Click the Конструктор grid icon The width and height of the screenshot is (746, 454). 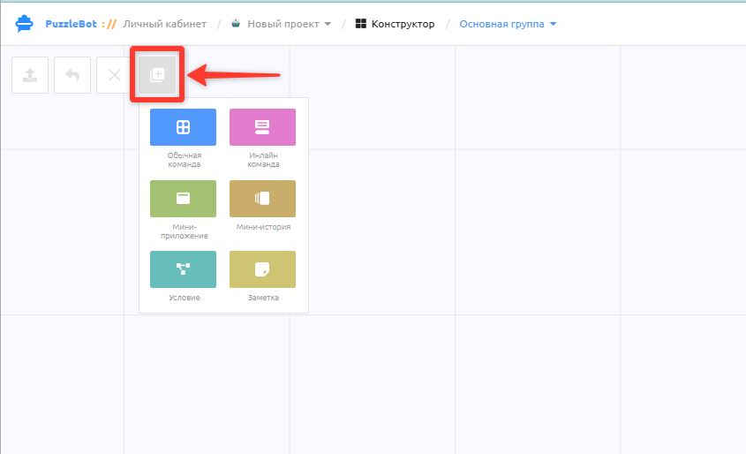click(360, 24)
